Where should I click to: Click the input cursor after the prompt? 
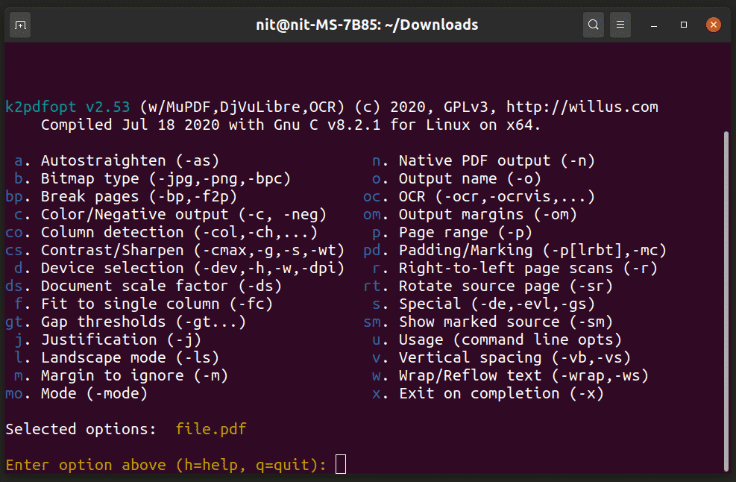pyautogui.click(x=341, y=465)
